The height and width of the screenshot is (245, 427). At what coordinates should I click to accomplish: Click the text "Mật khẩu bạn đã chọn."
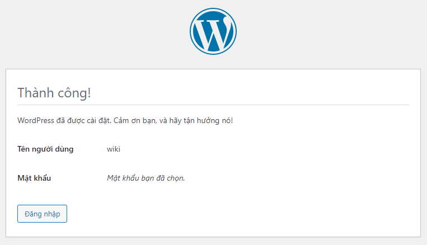pyautogui.click(x=146, y=178)
